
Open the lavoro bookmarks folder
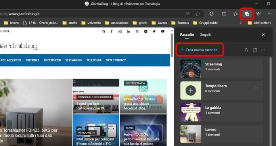coord(11,23)
